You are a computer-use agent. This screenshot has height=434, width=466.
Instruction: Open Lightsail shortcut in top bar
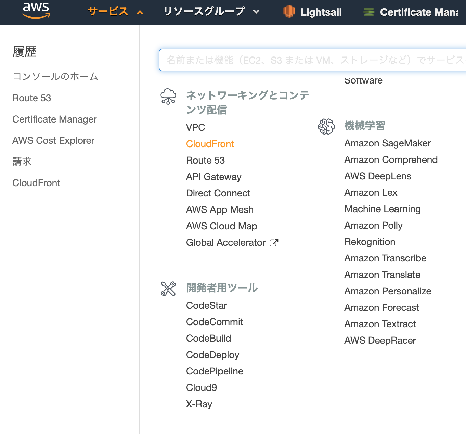[321, 12]
